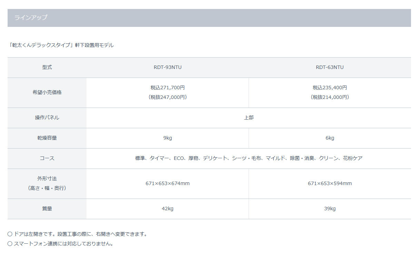Screen dimensions: 420x253
Task: Click the 質量 row header
Action: tap(47, 209)
